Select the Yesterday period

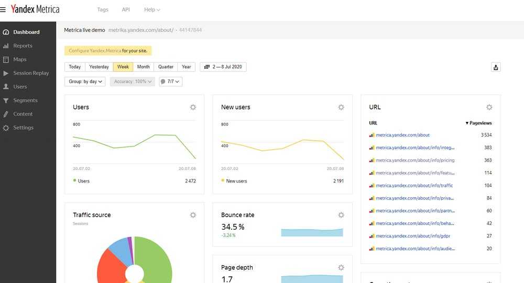[x=99, y=67]
